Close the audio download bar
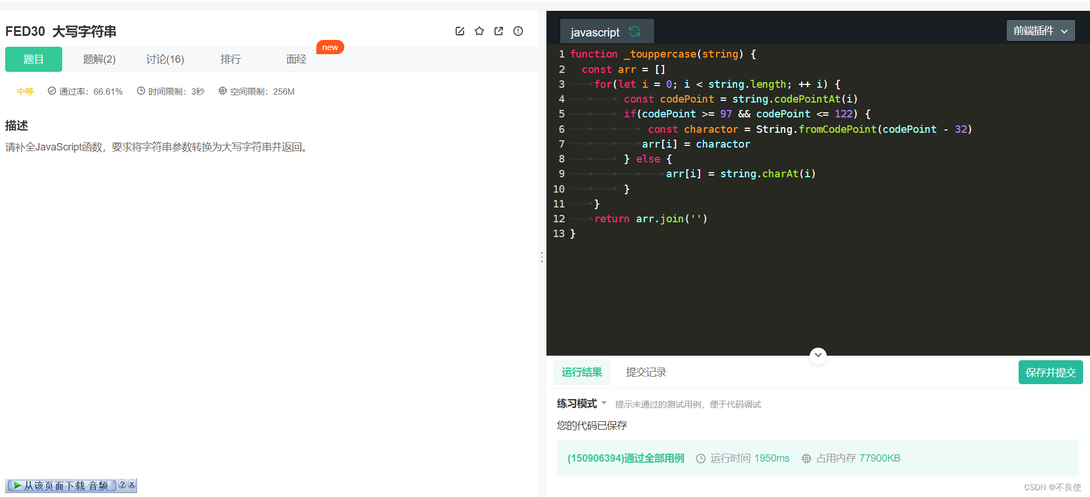Image resolution: width=1090 pixels, height=497 pixels. click(x=131, y=484)
